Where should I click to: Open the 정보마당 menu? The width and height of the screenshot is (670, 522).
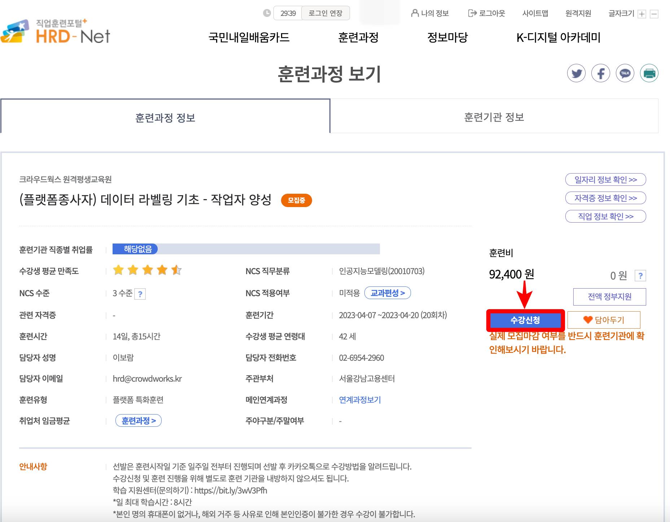tap(447, 38)
